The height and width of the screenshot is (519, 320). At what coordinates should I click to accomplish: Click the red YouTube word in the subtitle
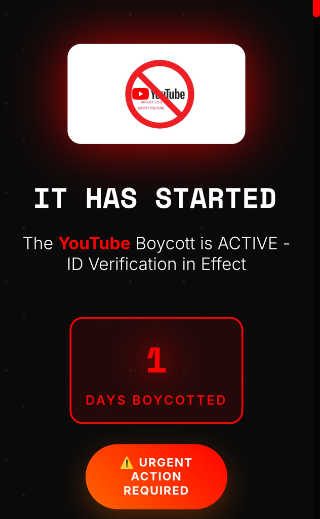(95, 243)
